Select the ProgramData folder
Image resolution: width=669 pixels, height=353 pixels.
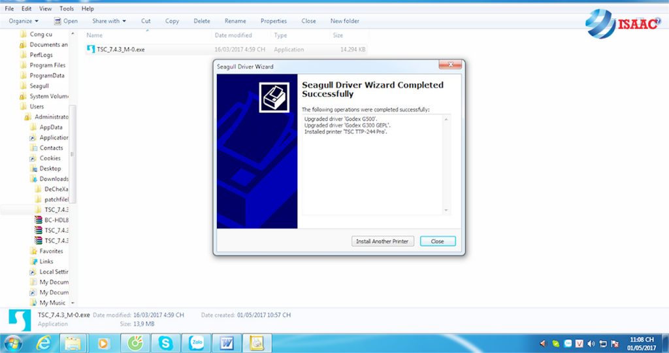coord(47,76)
